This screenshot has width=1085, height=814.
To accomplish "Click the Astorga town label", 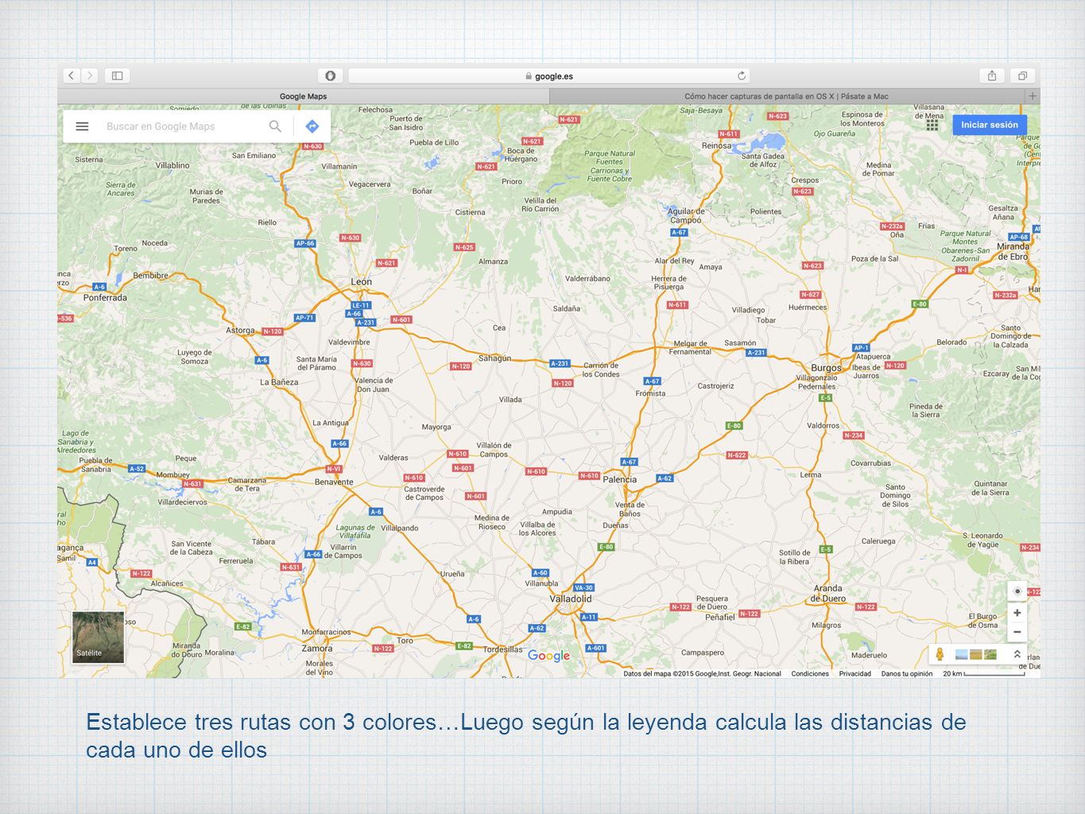I will [240, 330].
